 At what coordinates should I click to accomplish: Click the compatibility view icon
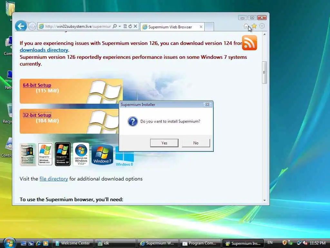[x=125, y=26]
